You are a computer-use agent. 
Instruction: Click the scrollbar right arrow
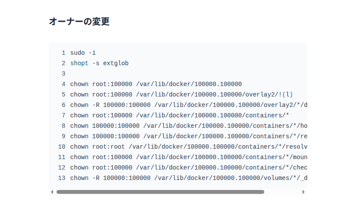point(303,192)
